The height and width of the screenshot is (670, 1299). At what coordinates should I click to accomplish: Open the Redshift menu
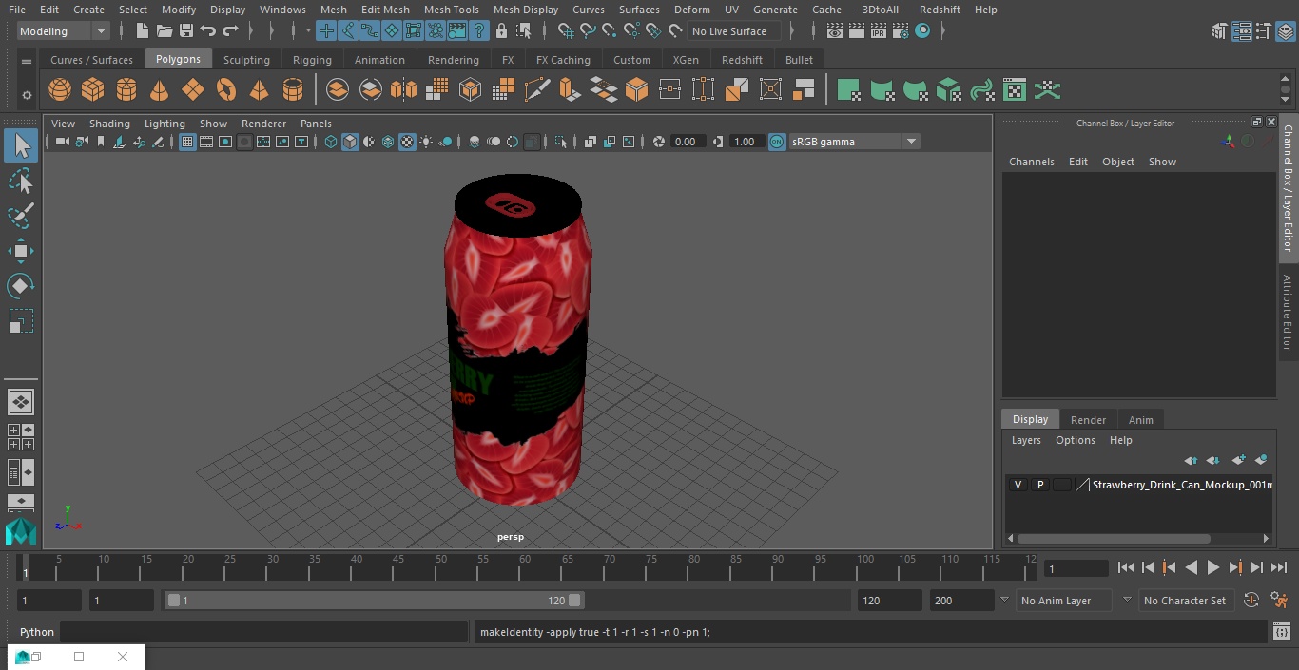pyautogui.click(x=940, y=10)
